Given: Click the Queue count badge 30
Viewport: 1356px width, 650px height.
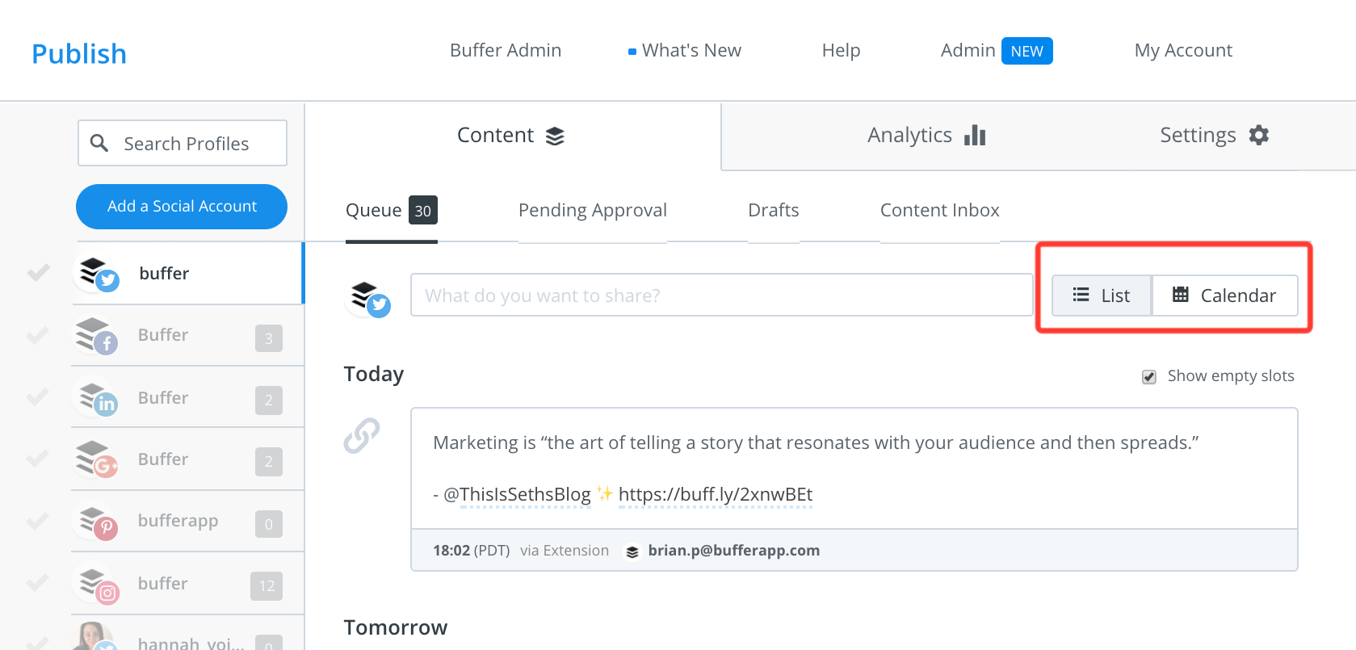Looking at the screenshot, I should click(x=423, y=211).
